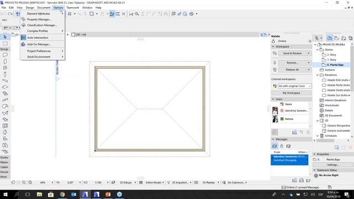The height and width of the screenshot is (199, 354).
Task: Click the Column tool in the Design toolbox
Action: tap(5, 74)
